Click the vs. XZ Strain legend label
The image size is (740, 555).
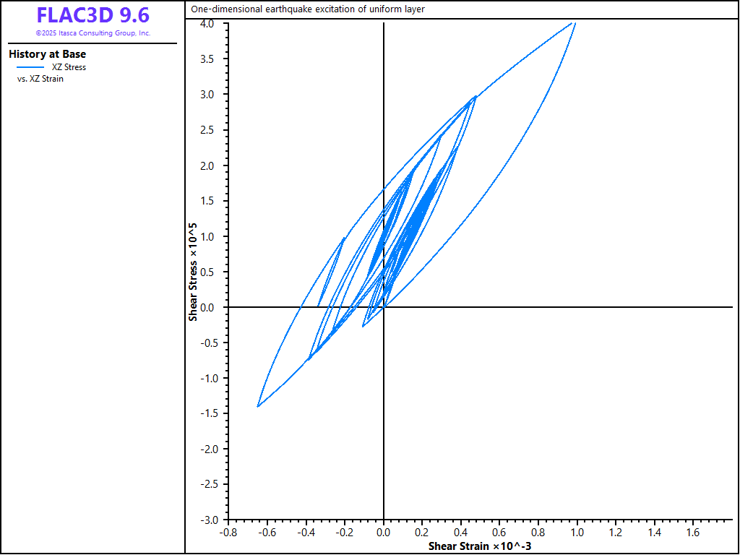pyautogui.click(x=40, y=79)
